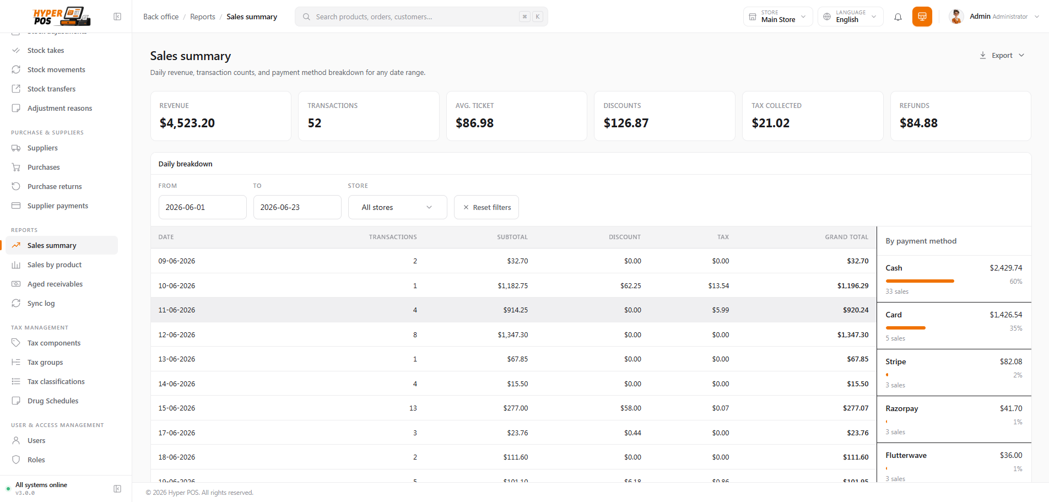The width and height of the screenshot is (1049, 502).
Task: Sort by Grand Total column header
Action: coord(846,237)
